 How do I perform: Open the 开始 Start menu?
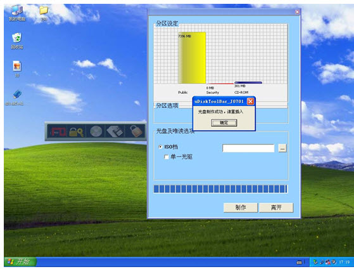tap(20, 262)
